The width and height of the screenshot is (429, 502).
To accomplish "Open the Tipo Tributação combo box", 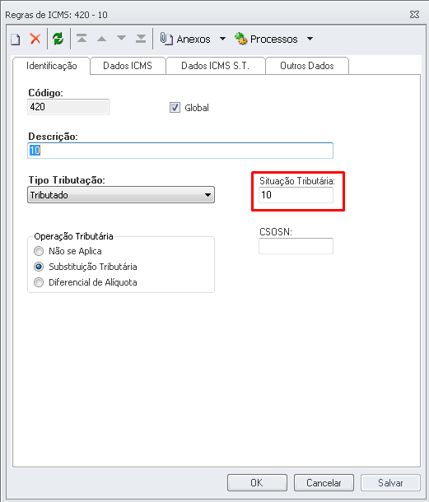I will [x=121, y=195].
